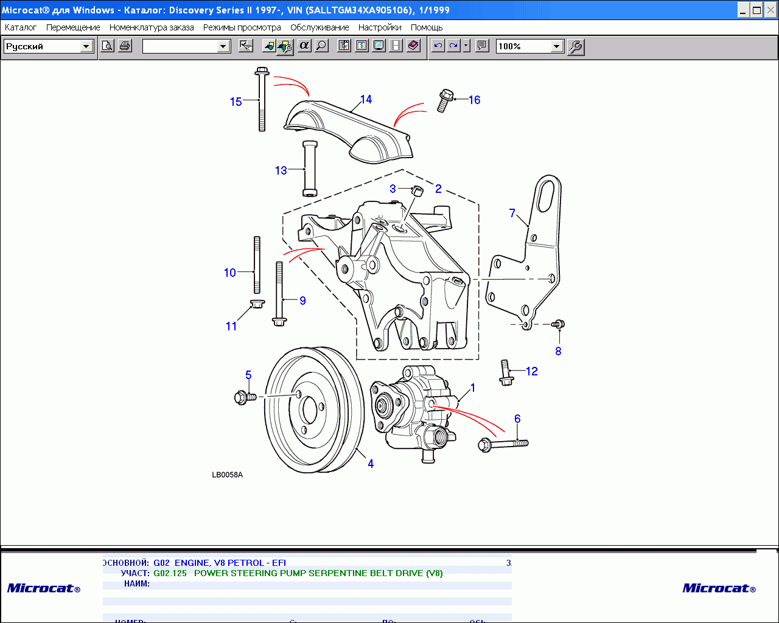Click the right Microcat logo
The image size is (779, 623).
(719, 588)
